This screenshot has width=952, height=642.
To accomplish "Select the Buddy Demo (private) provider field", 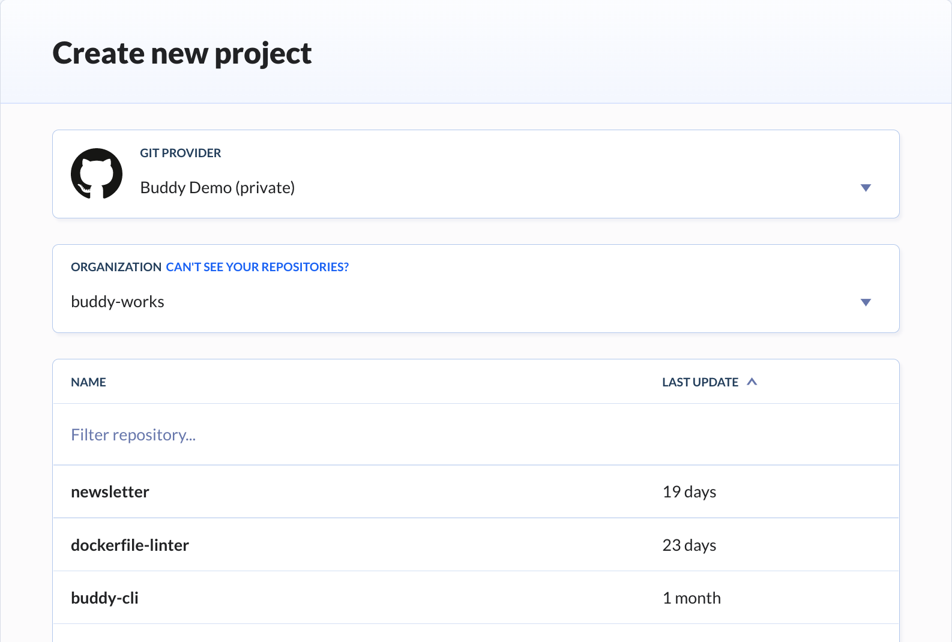I will coord(475,174).
